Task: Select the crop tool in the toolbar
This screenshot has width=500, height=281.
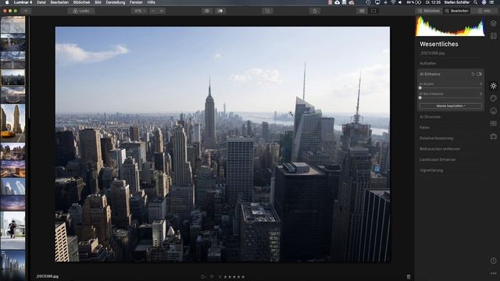Action: [267, 11]
